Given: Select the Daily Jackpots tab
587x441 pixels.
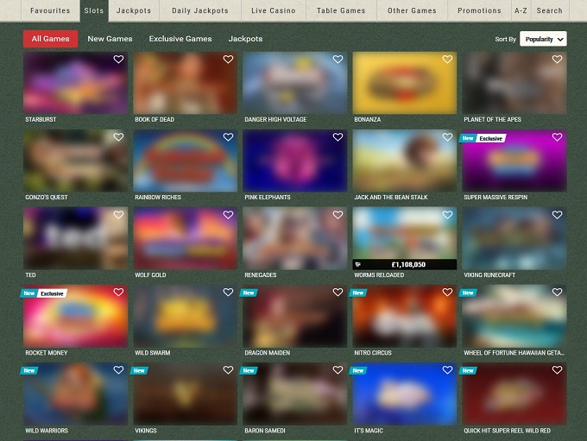Looking at the screenshot, I should 200,11.
